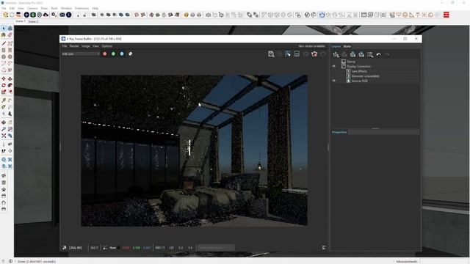Click the question mark icon in SketchUp status bar

click(4, 261)
